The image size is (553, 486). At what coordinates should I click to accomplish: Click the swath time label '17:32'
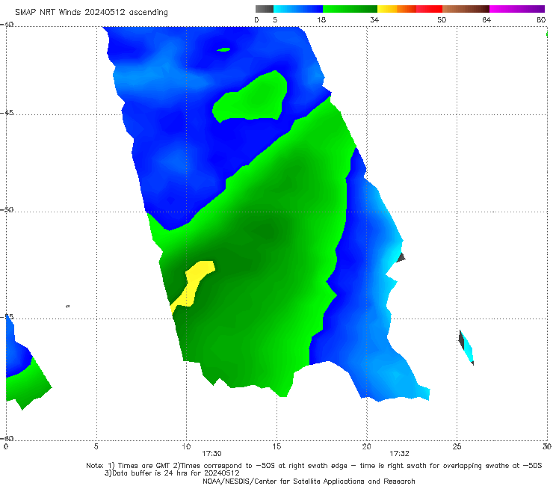click(x=399, y=454)
